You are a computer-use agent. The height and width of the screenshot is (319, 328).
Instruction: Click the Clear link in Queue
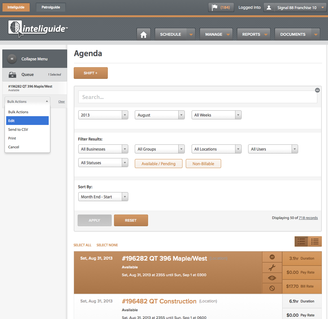[61, 102]
